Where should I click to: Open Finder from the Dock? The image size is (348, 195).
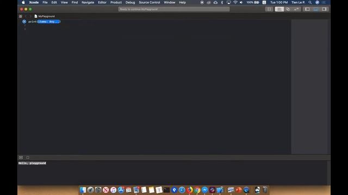click(x=83, y=190)
